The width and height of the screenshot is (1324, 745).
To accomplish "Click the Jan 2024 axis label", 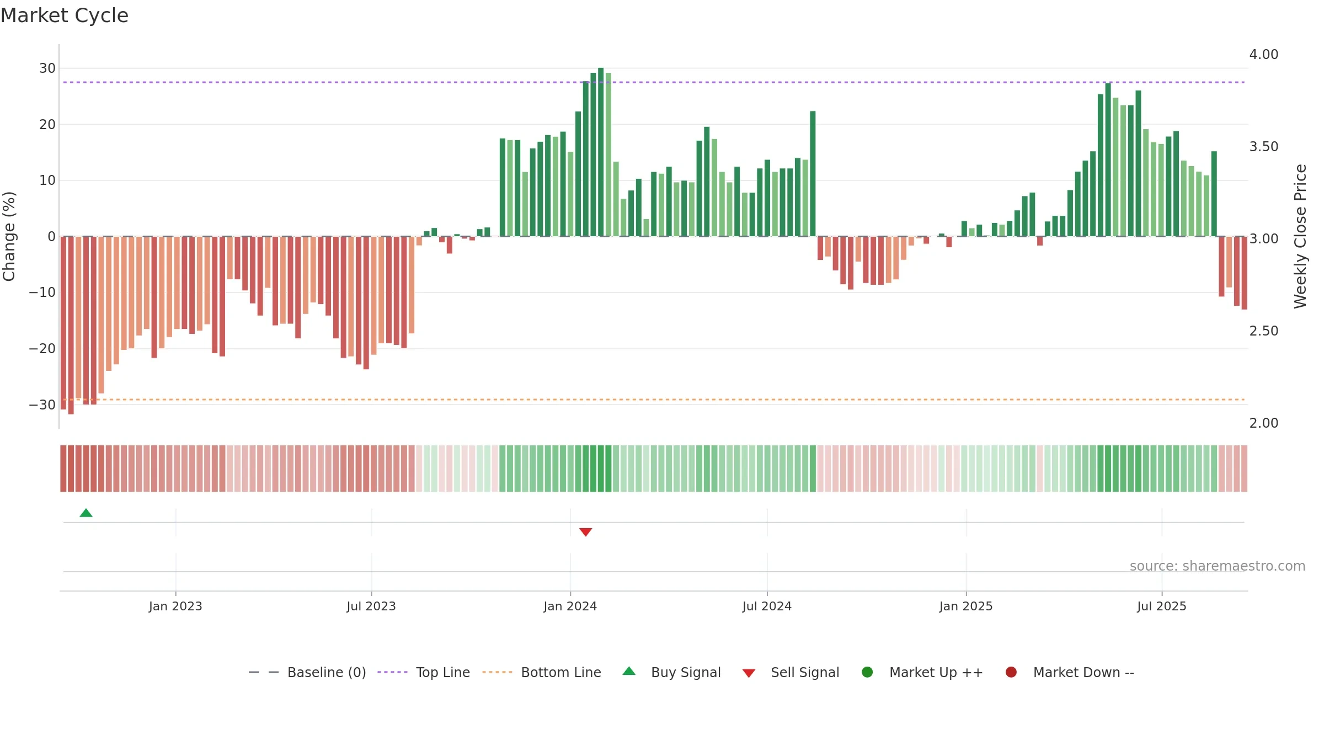I will pyautogui.click(x=570, y=606).
